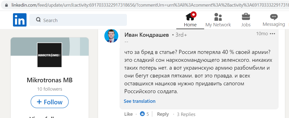This screenshot has width=289, height=118.
Task: Click Иван Кондрашев profile photo
Action: (x=111, y=36)
